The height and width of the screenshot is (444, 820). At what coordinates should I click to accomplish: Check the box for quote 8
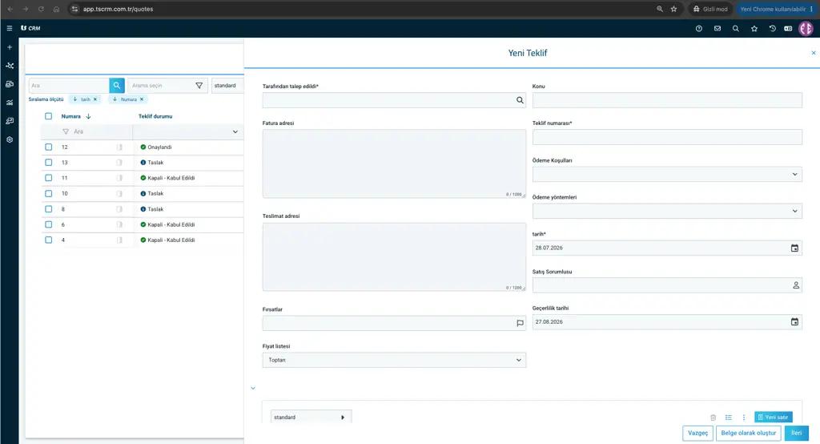(x=49, y=209)
